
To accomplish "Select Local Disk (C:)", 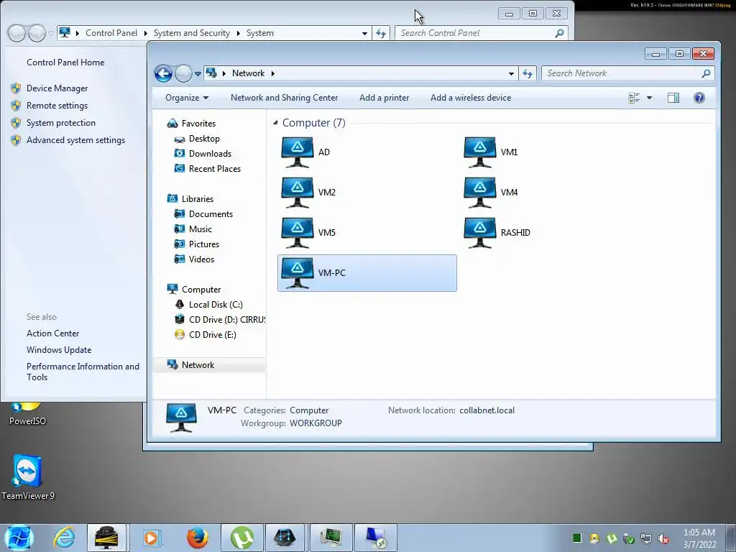I will [216, 305].
